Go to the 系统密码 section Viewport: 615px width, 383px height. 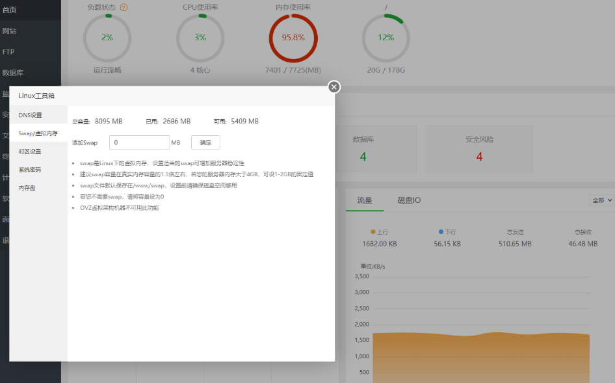[x=30, y=170]
